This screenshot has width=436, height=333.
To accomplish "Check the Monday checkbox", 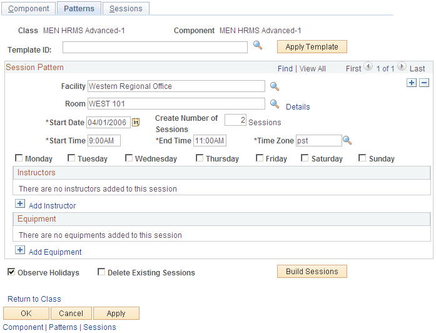I will click(x=19, y=158).
